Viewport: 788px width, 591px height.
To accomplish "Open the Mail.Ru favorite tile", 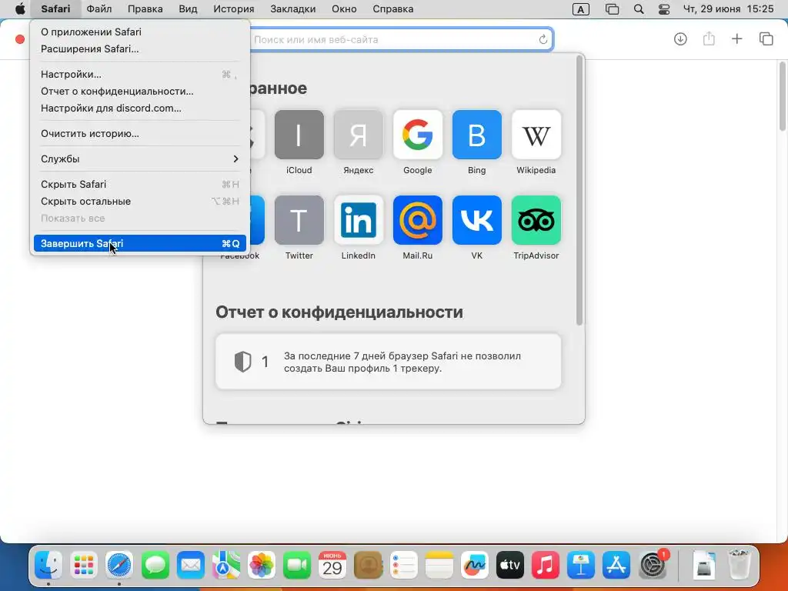I will [x=418, y=220].
